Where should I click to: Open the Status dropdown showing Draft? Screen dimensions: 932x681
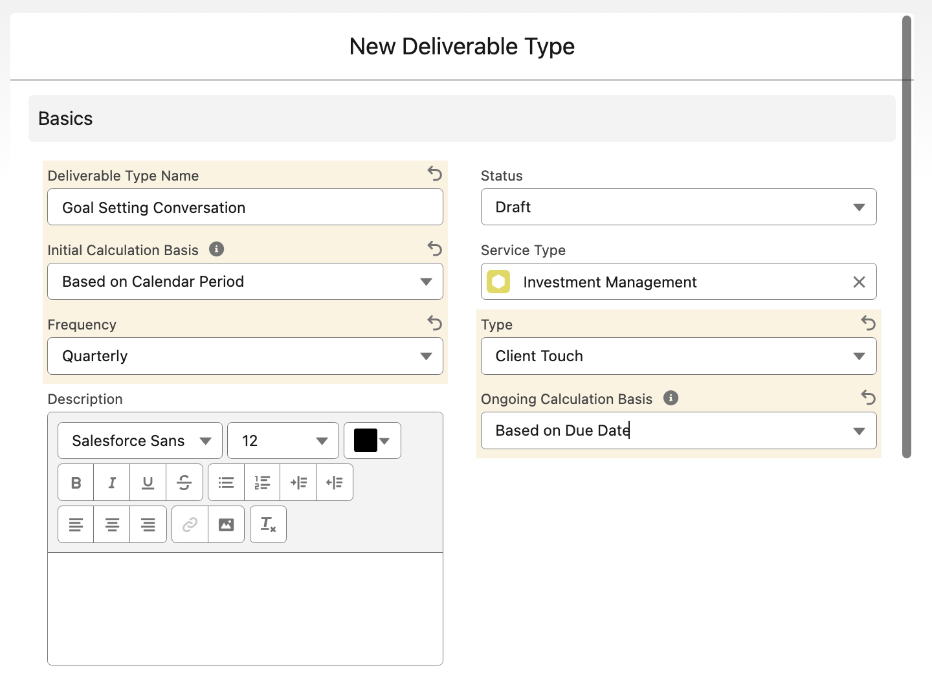coord(678,207)
